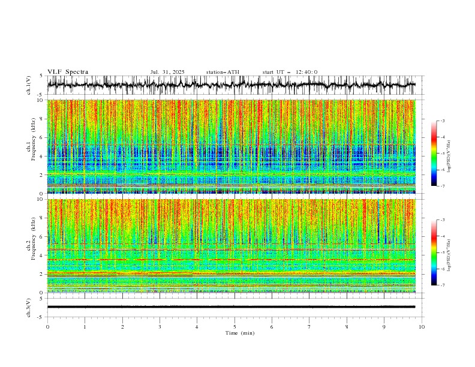Click the "-4" tick on the ch.2 colorbar
This screenshot has height=367, width=475.
[443, 236]
